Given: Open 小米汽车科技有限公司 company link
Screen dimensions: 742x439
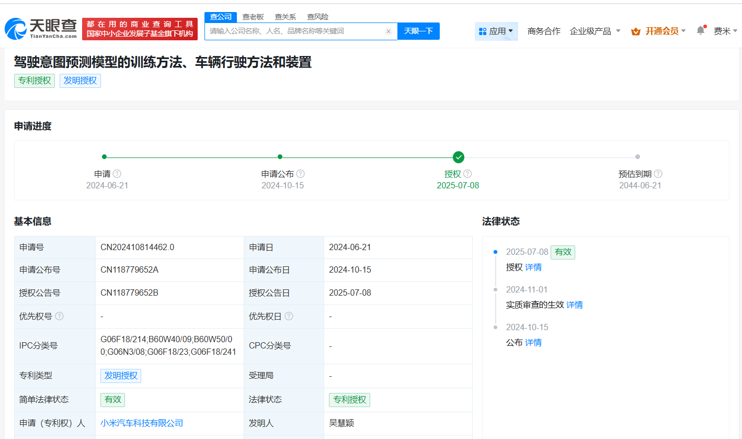Looking at the screenshot, I should [x=142, y=423].
